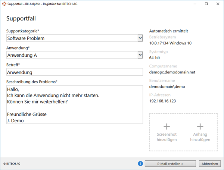Click the blue info icon in footer

(140, 163)
